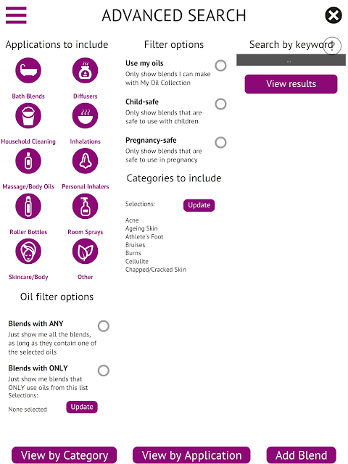Pick the Room Sprays spray bottle icon
Viewport: 348px width, 464px height.
86,206
